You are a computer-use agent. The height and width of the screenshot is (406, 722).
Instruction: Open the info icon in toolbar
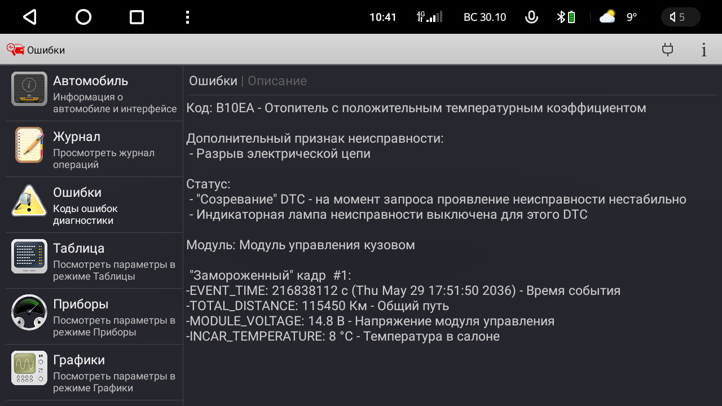click(704, 50)
